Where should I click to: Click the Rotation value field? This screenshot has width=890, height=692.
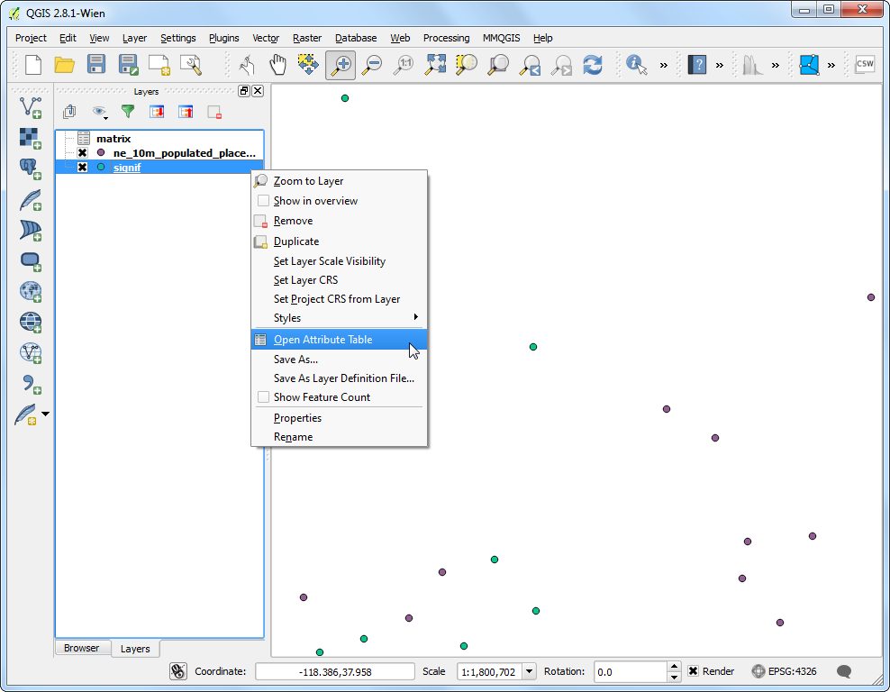(630, 671)
